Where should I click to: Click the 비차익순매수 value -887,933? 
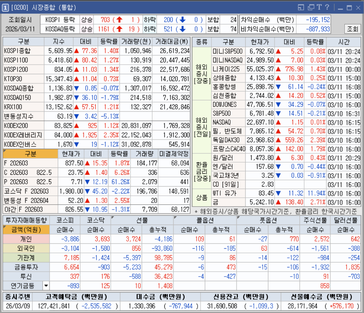tap(318, 29)
